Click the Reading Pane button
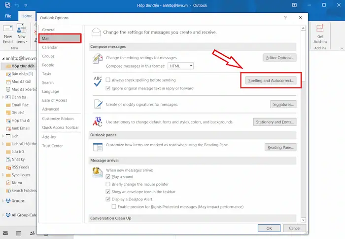This screenshot has width=345, height=239. pyautogui.click(x=280, y=147)
